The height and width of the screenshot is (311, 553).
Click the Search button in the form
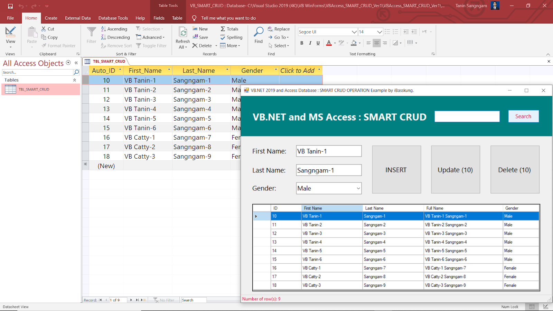[523, 116]
